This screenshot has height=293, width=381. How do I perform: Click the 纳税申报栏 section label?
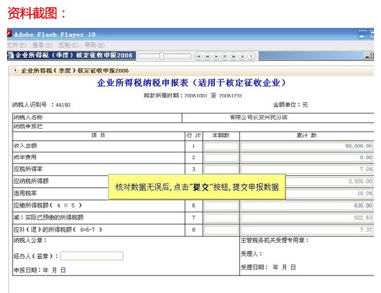click(x=29, y=127)
